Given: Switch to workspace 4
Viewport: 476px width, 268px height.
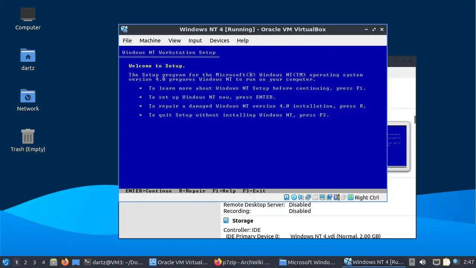Looking at the screenshot, I should tap(43, 262).
